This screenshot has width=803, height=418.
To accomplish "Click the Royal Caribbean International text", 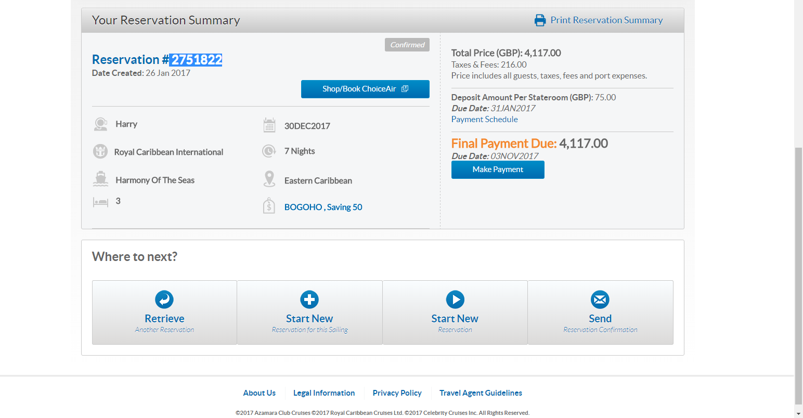I will click(x=169, y=152).
